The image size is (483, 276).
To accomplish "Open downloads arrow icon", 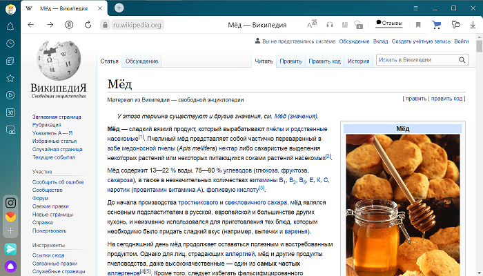I will 473,25.
